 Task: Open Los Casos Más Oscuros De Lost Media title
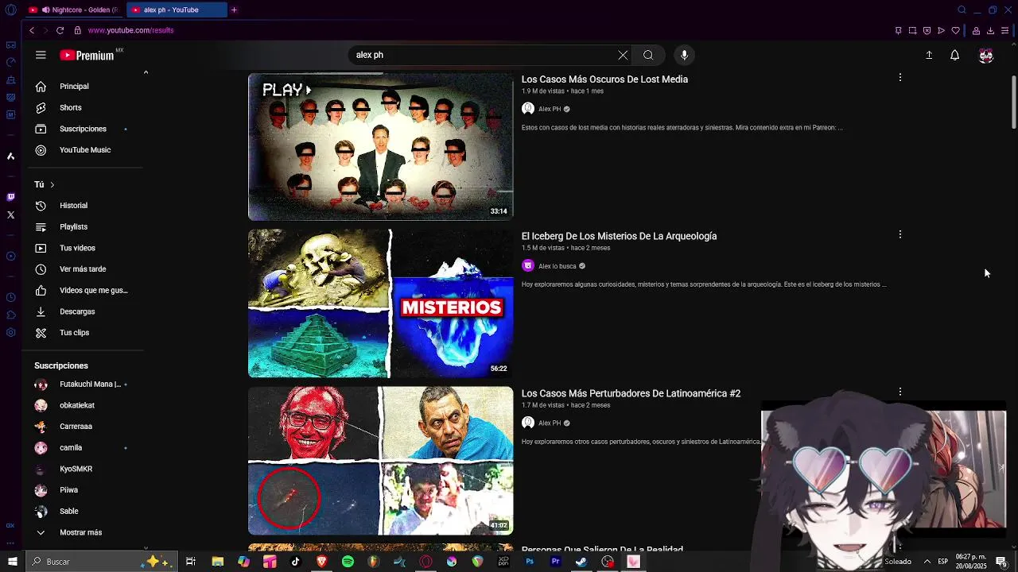(x=604, y=79)
